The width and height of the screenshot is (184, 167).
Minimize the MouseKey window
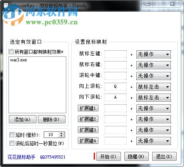coord(147,4)
